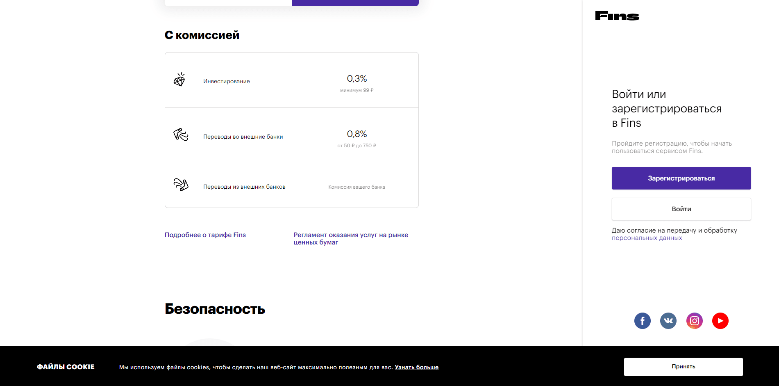The width and height of the screenshot is (779, 386).
Task: Open the VK social icon
Action: (668, 321)
